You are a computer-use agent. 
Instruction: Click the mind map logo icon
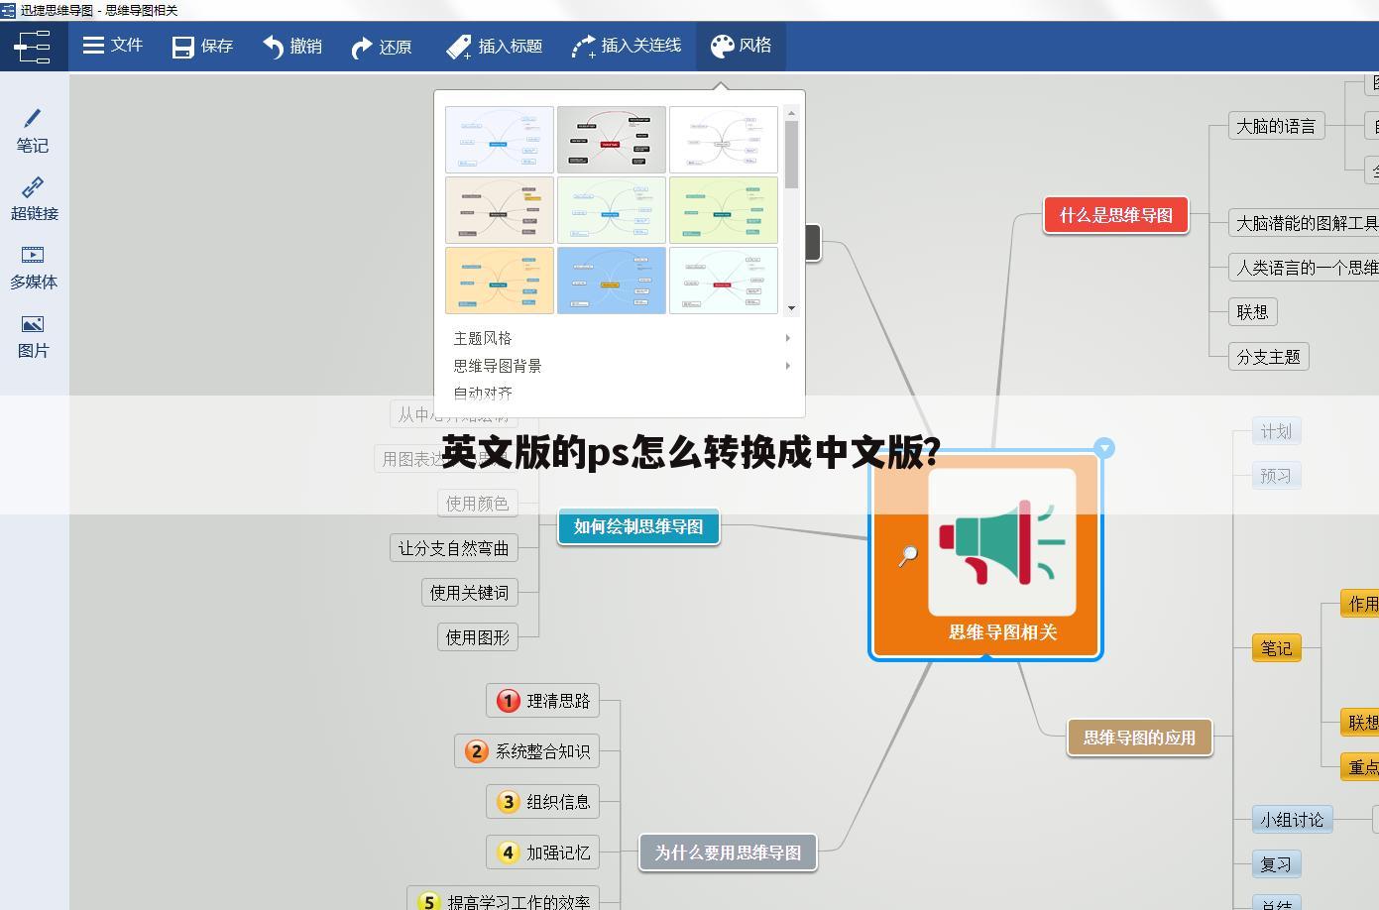pyautogui.click(x=34, y=47)
